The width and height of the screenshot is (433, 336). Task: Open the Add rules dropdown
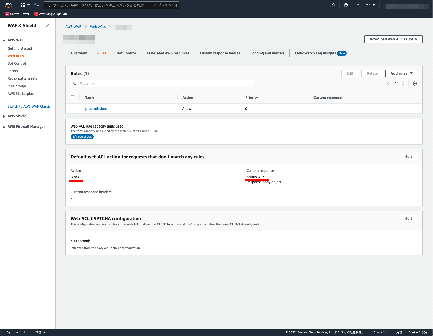(401, 73)
